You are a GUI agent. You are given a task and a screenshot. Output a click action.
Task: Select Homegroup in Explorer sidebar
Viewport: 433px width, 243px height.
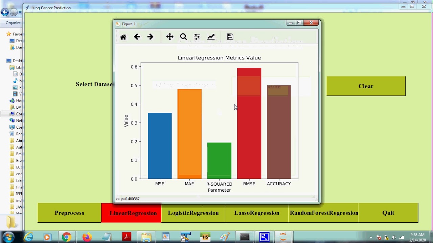[x=16, y=101]
